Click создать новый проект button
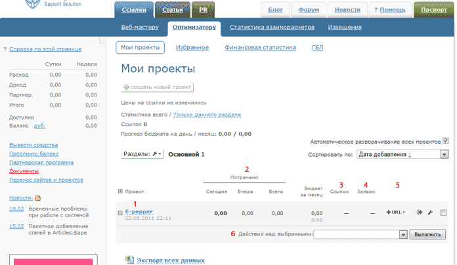Viewport: 457px width, 265px height. click(x=158, y=87)
